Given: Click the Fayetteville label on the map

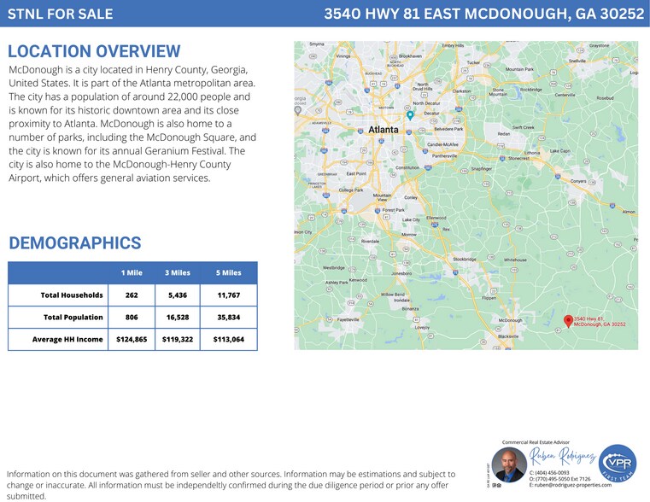Looking at the screenshot, I should (x=348, y=319).
